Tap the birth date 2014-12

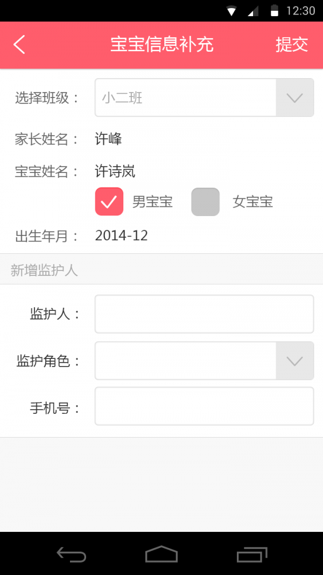tap(122, 235)
